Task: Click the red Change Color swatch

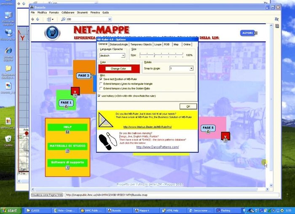Action: [x=118, y=68]
